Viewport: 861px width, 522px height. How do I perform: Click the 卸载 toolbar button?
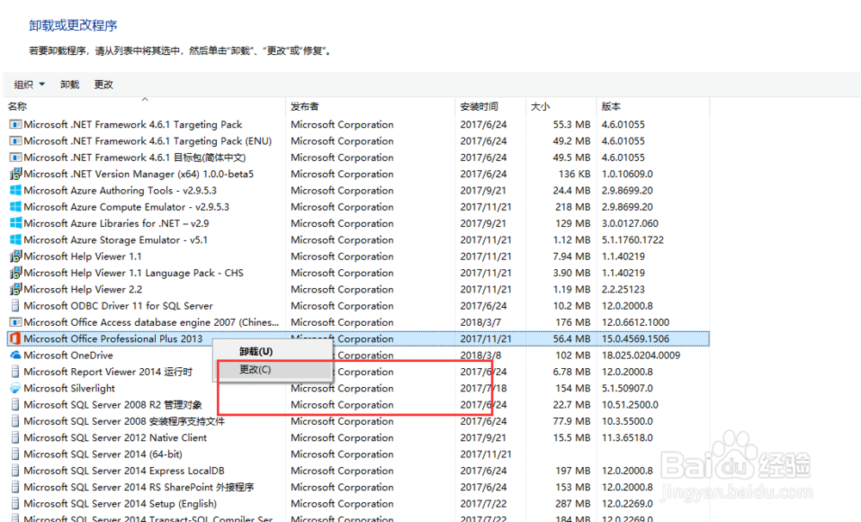click(70, 84)
